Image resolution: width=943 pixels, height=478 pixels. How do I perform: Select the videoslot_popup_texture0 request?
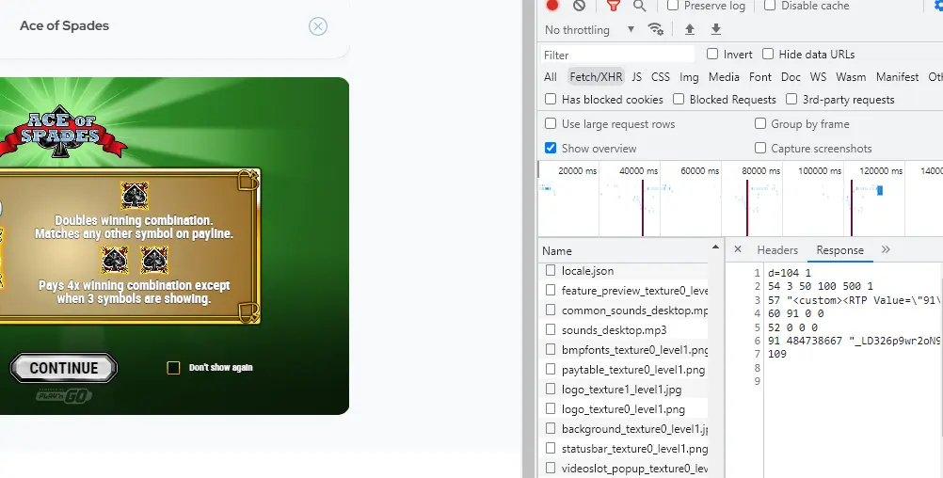[x=624, y=469]
